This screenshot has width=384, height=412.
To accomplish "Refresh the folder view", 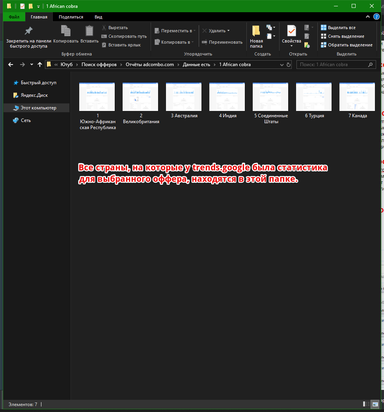I will click(x=289, y=65).
